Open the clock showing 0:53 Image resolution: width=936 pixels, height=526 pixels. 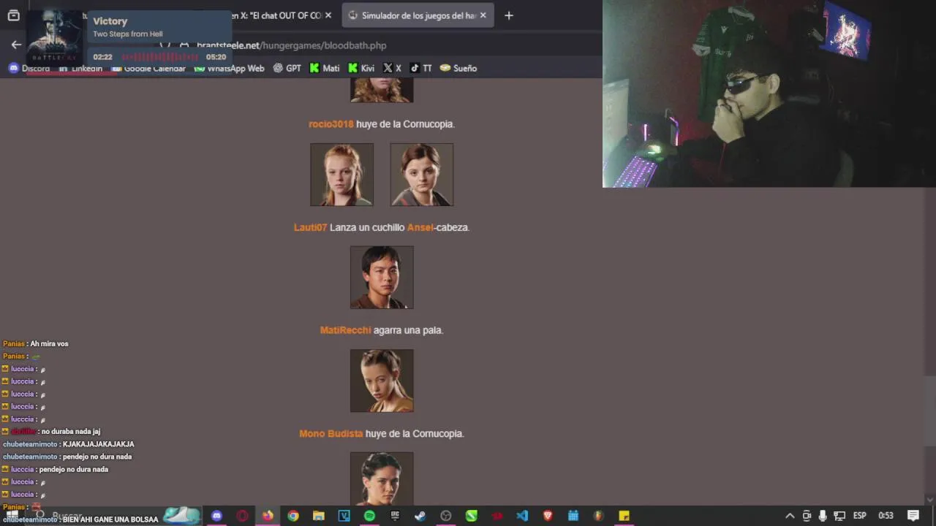pyautogui.click(x=886, y=516)
